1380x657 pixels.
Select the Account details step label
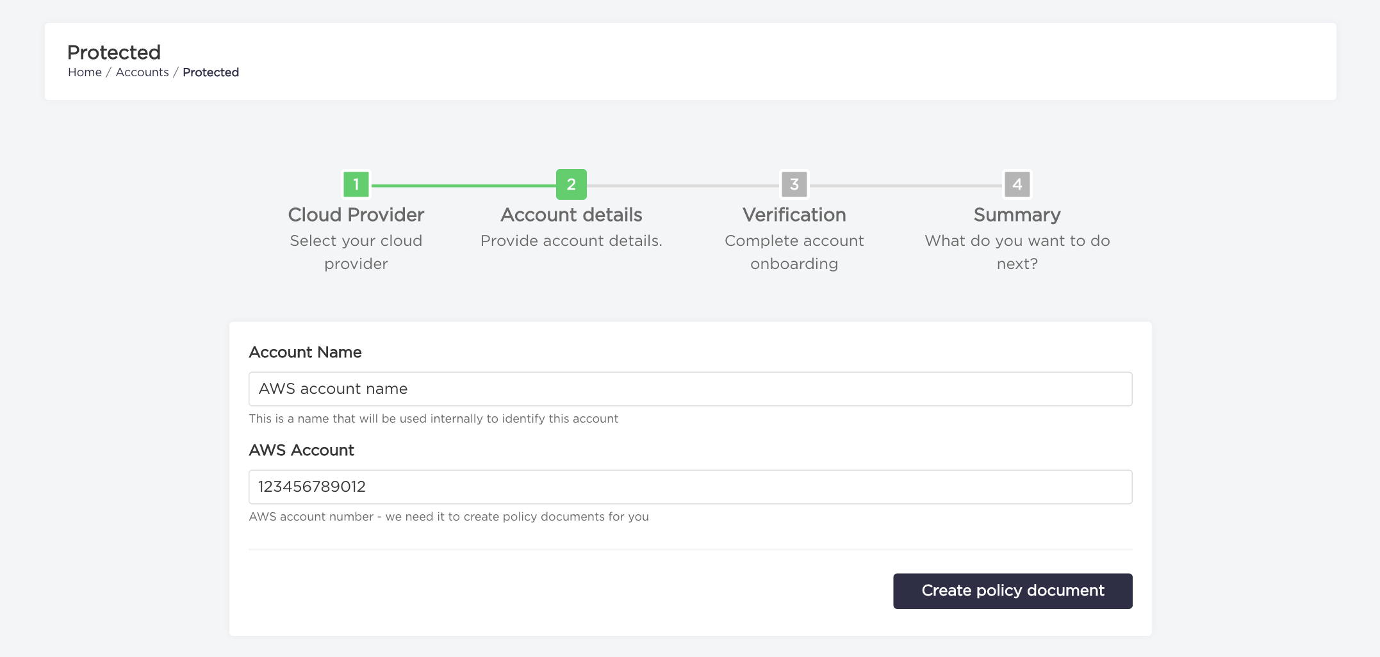point(571,215)
